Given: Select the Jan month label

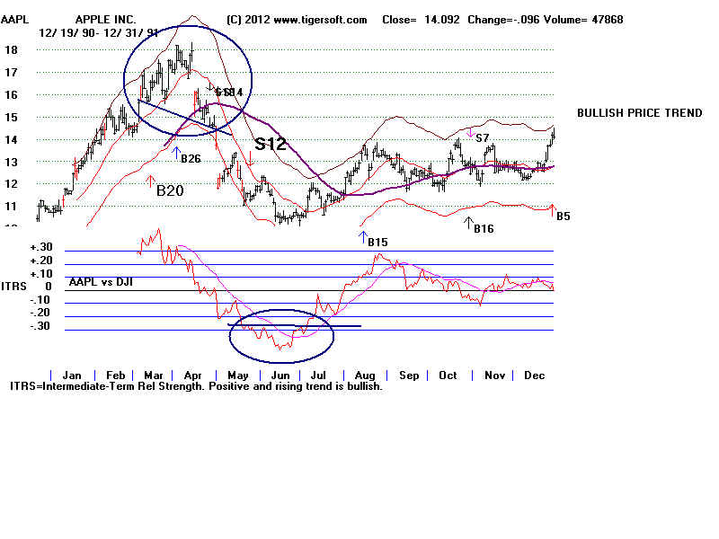Looking at the screenshot, I should click(73, 375).
